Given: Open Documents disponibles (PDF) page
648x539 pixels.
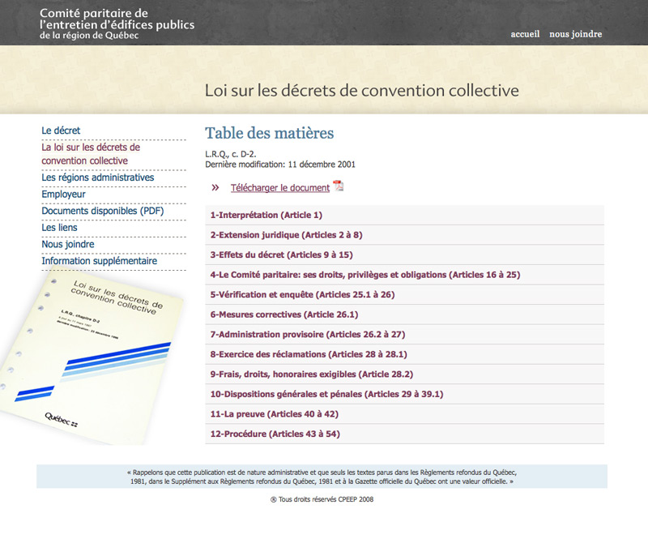Looking at the screenshot, I should pos(102,211).
